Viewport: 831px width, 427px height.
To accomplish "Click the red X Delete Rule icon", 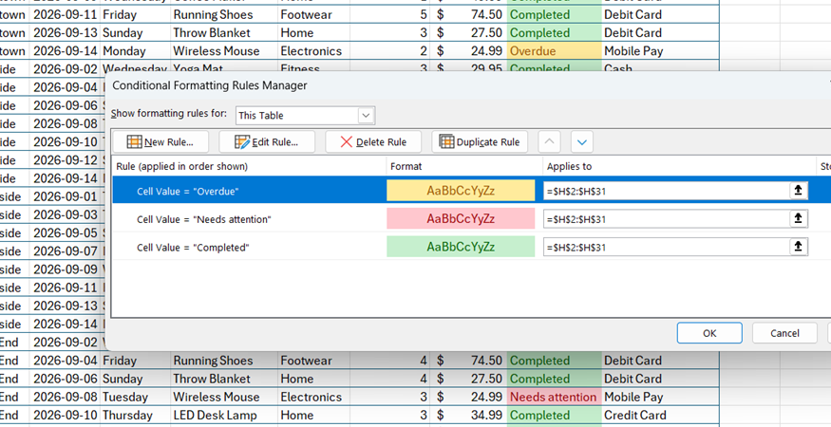I will click(x=346, y=142).
